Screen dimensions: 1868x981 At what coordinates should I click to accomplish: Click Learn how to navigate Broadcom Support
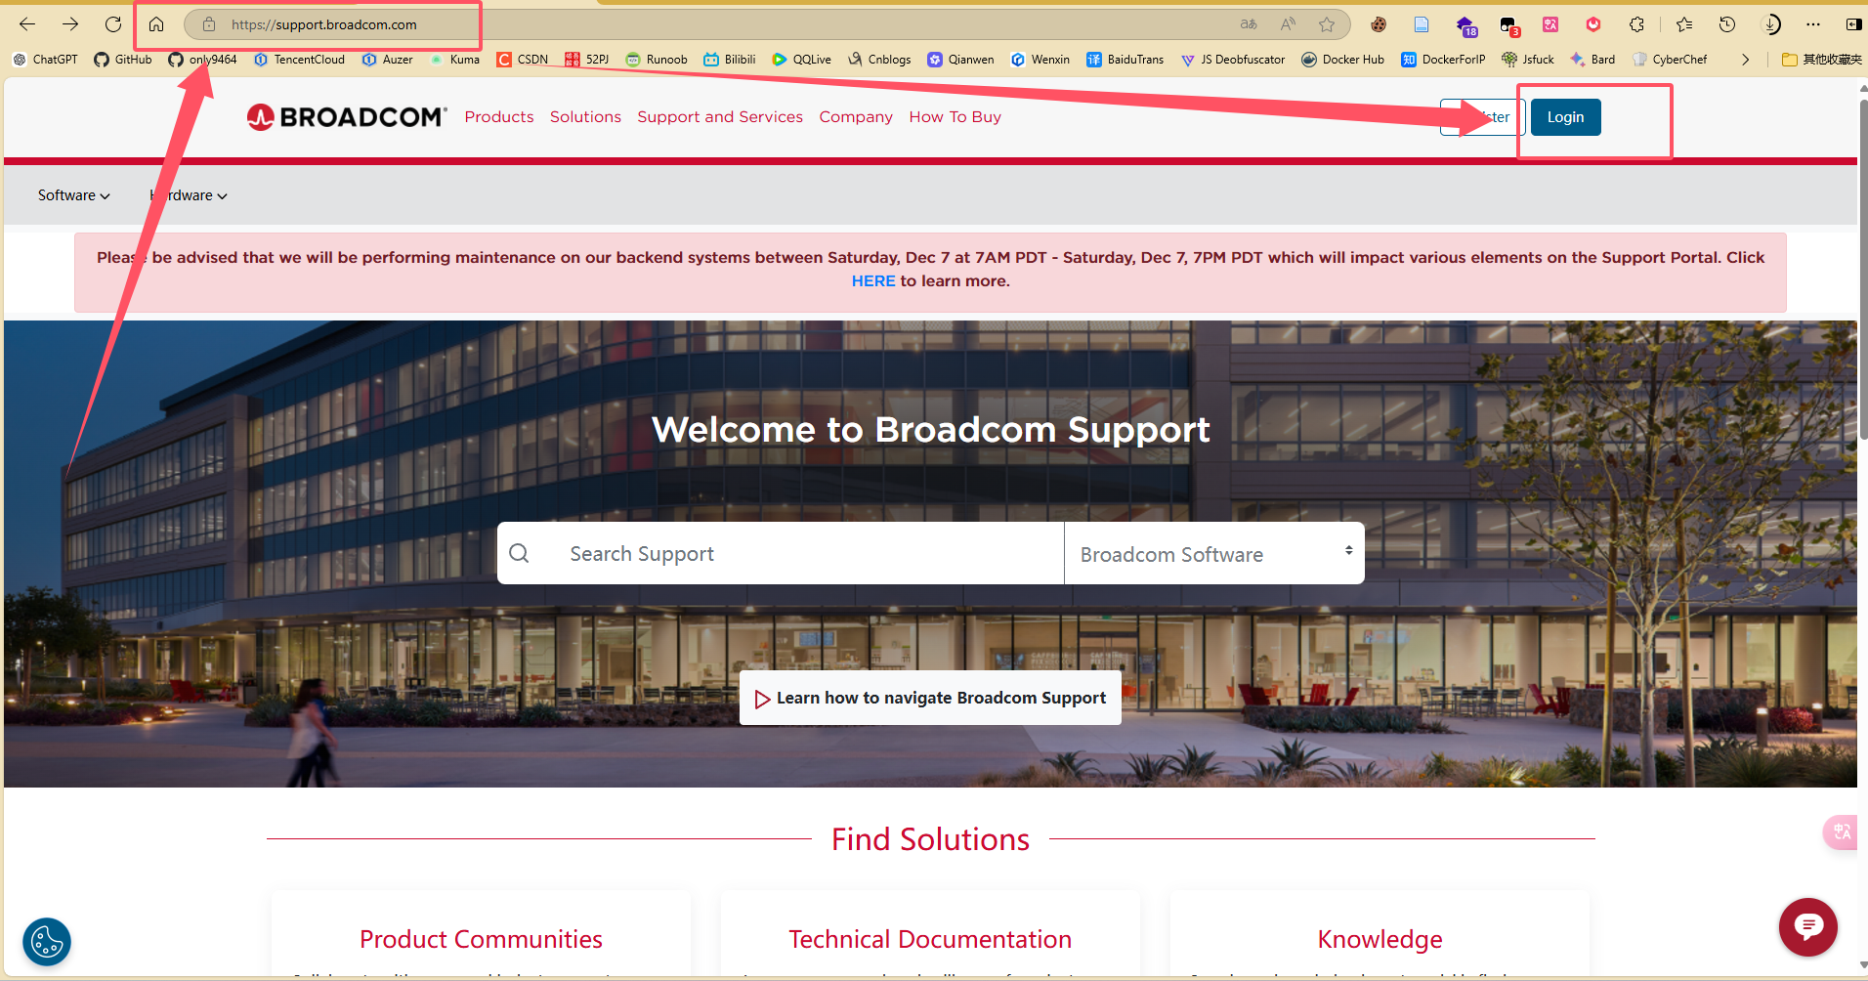coord(930,698)
